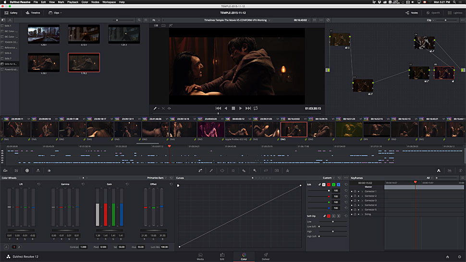This screenshot has height=262, width=466.
Task: Open the Motion Effects star icon
Action: (x=49, y=171)
